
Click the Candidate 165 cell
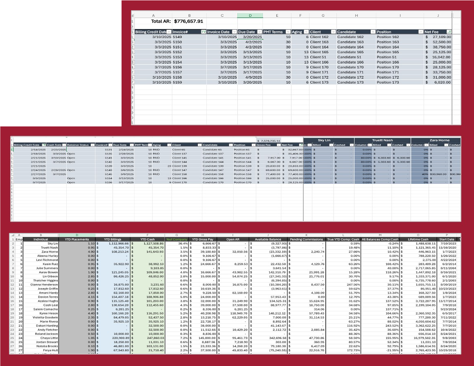click(x=356, y=52)
